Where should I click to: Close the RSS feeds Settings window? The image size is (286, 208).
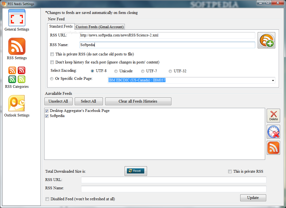coord(278,3)
